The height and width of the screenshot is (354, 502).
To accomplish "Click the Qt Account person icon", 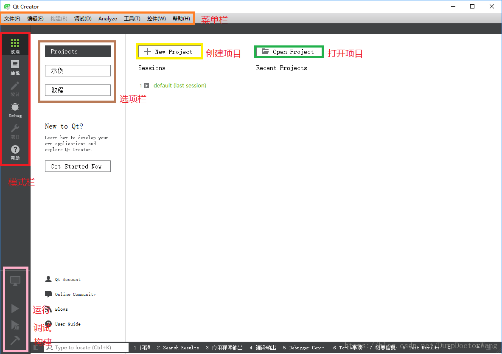I will (48, 279).
